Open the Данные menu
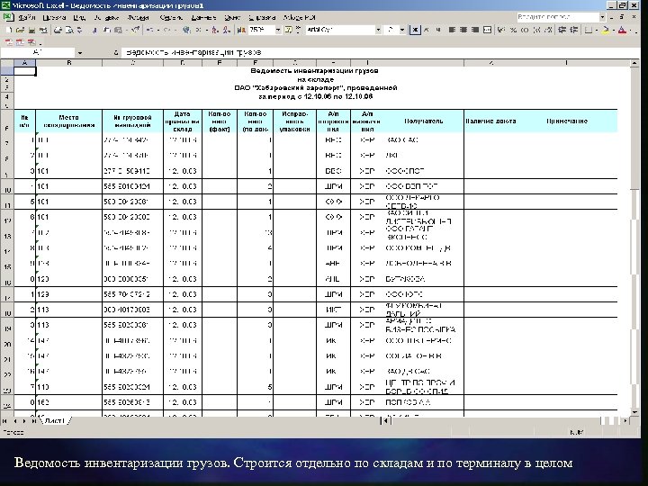 coord(203,17)
